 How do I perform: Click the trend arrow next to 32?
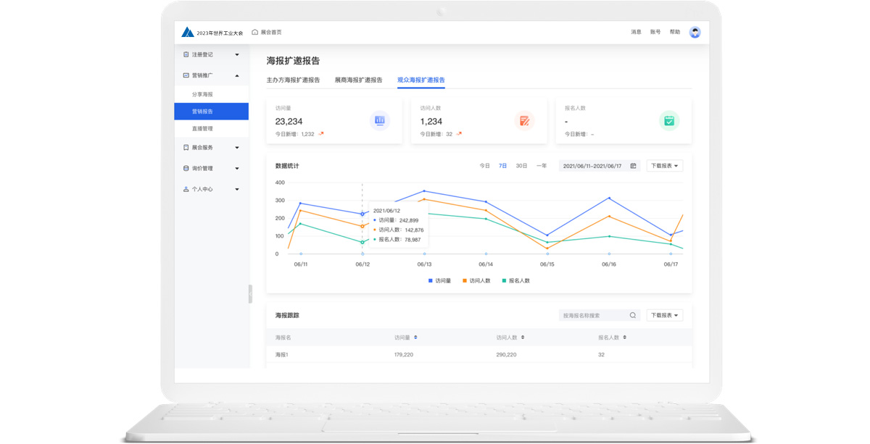click(459, 134)
